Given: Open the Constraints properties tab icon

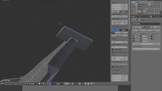Looking at the screenshot, I should point(149,16).
